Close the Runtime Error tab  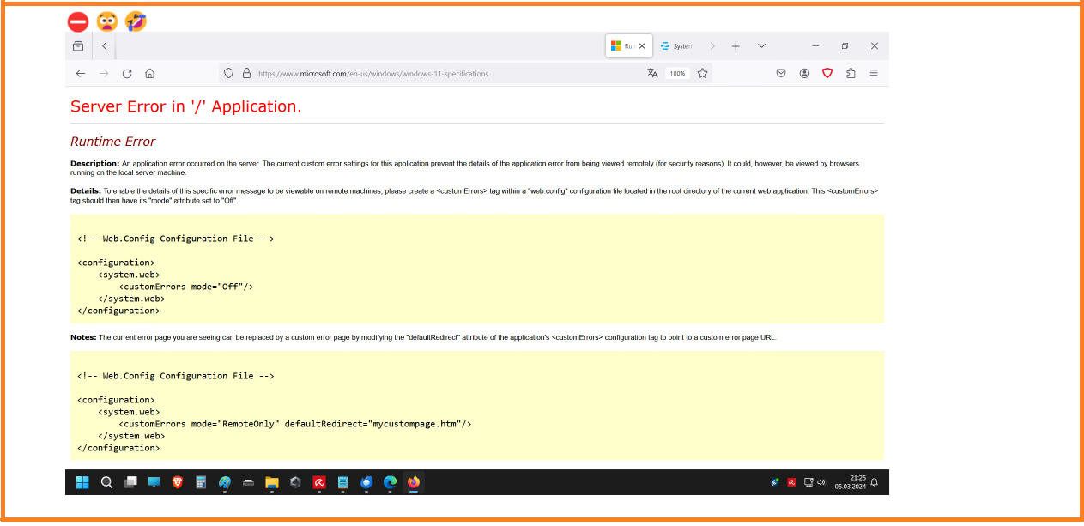644,46
